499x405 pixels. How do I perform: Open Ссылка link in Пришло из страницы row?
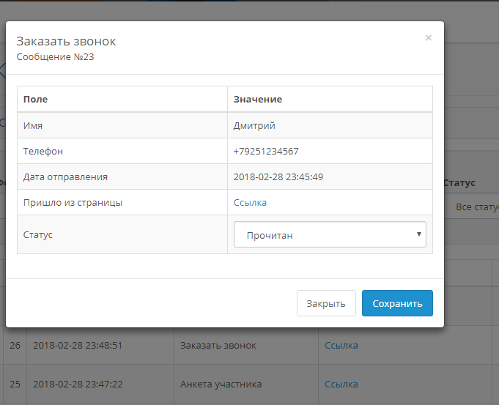(x=250, y=202)
